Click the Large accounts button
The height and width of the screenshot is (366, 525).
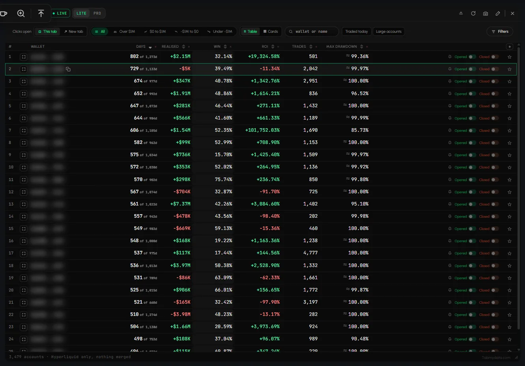point(389,32)
